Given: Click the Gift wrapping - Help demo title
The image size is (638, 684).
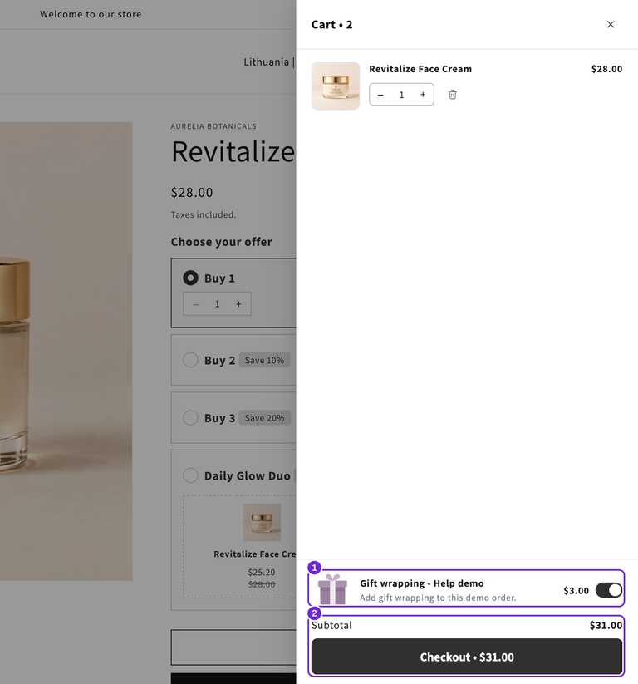Looking at the screenshot, I should [422, 583].
